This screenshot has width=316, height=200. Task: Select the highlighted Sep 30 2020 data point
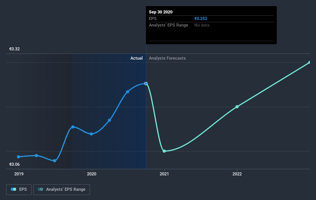pyautogui.click(x=146, y=83)
